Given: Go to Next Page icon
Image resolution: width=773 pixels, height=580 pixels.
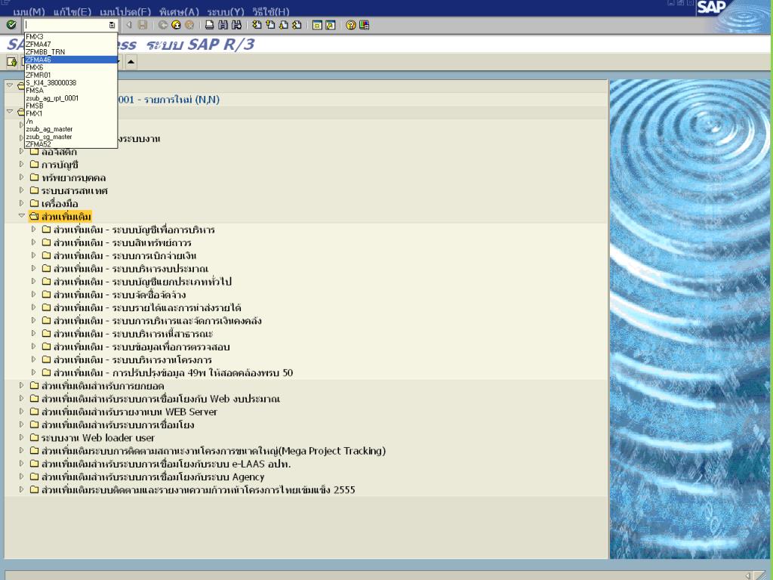Looking at the screenshot, I should [x=284, y=25].
